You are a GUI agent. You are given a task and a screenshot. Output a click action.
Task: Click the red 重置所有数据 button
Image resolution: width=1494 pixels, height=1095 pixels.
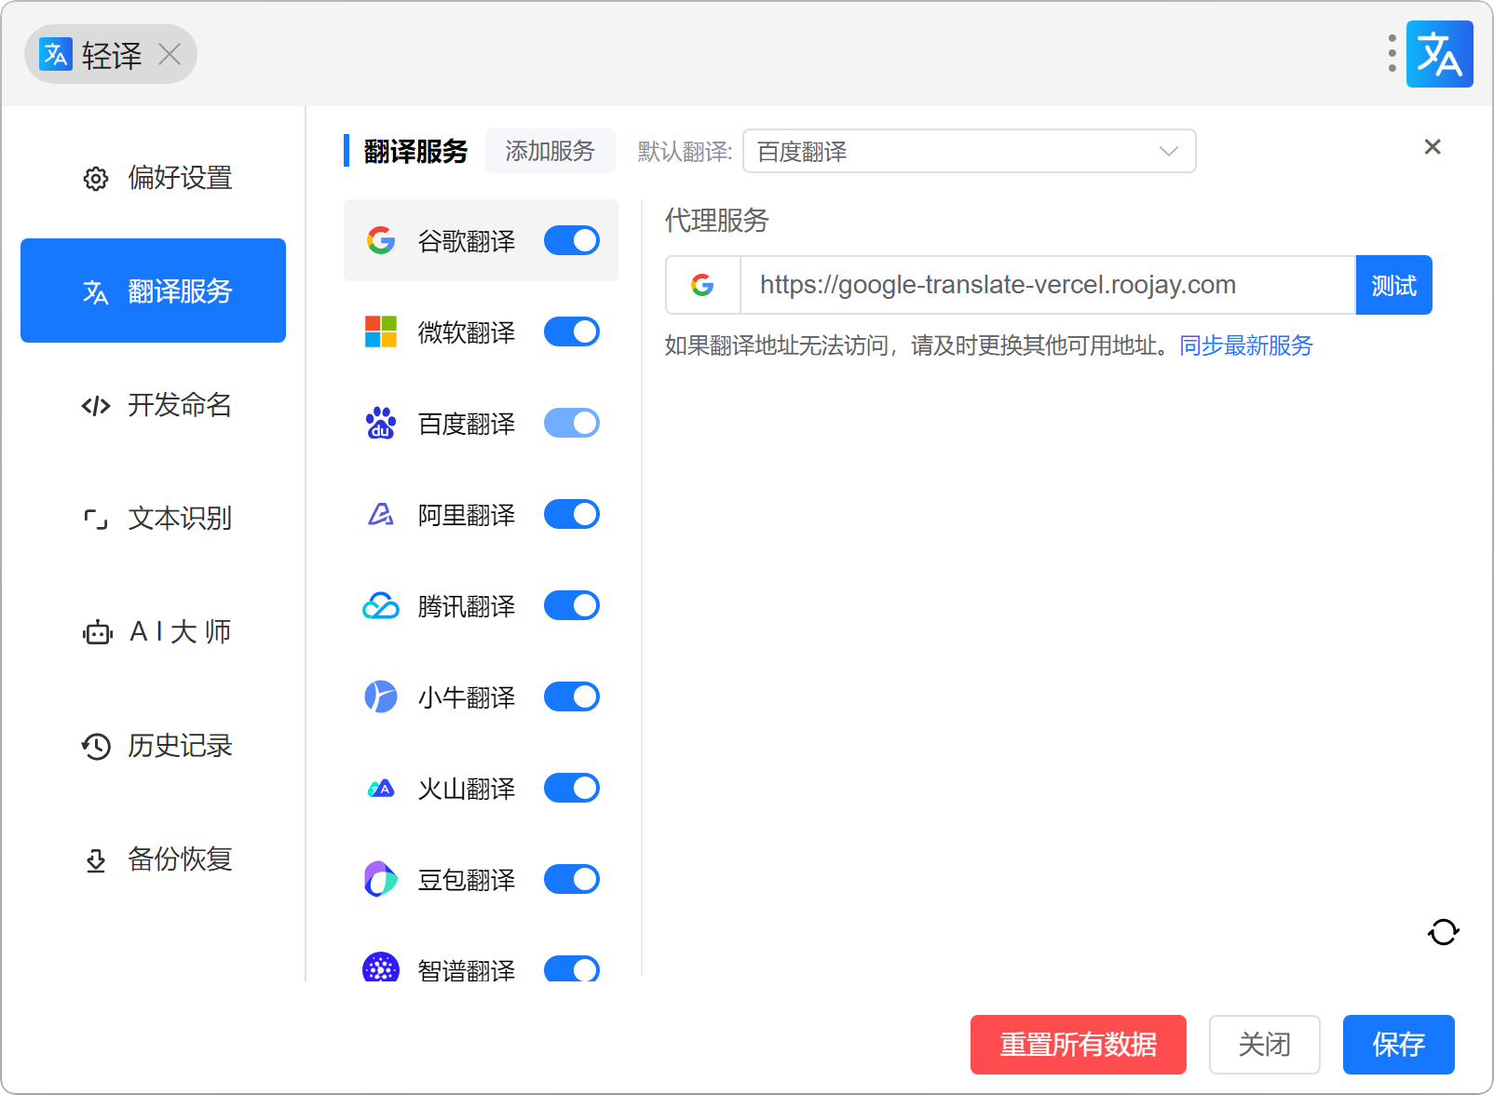1078,1045
